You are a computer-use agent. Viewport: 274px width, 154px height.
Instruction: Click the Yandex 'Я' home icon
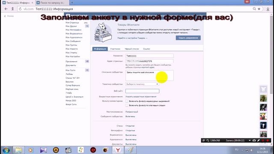[x=12, y=9]
